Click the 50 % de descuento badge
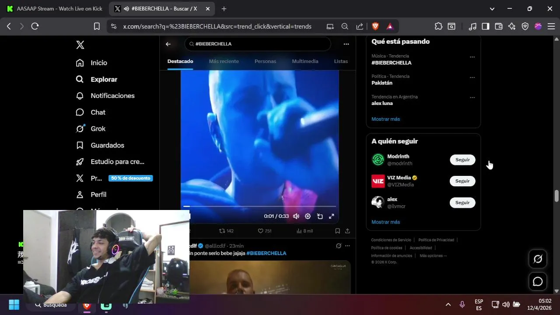Viewport: 560px width, 315px height. coord(131,178)
